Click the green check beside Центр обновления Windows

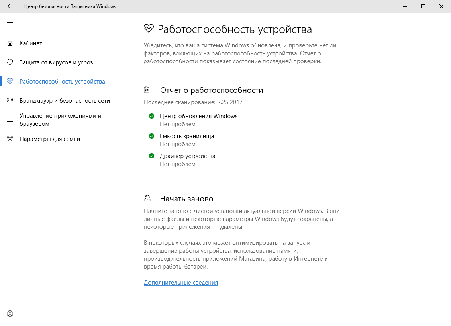tap(151, 116)
